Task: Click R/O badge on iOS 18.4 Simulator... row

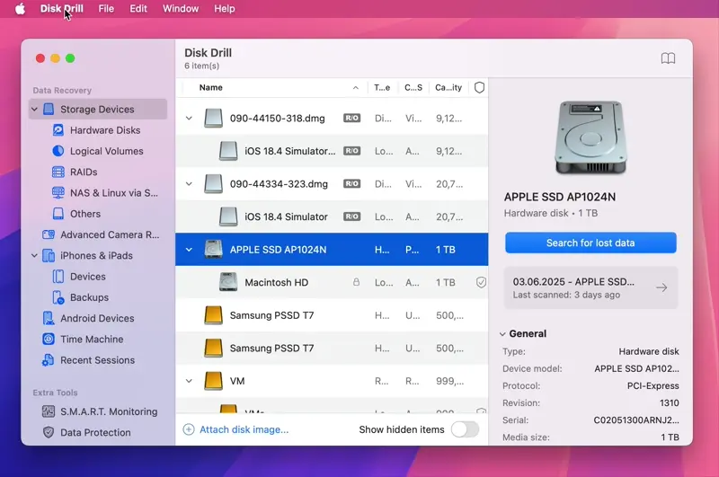Action: (x=351, y=151)
